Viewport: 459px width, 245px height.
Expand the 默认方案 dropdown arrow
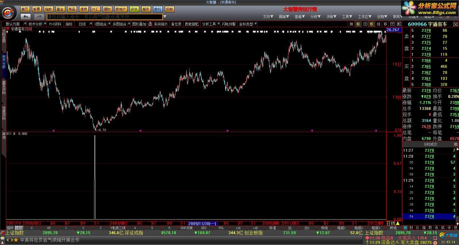point(25,24)
